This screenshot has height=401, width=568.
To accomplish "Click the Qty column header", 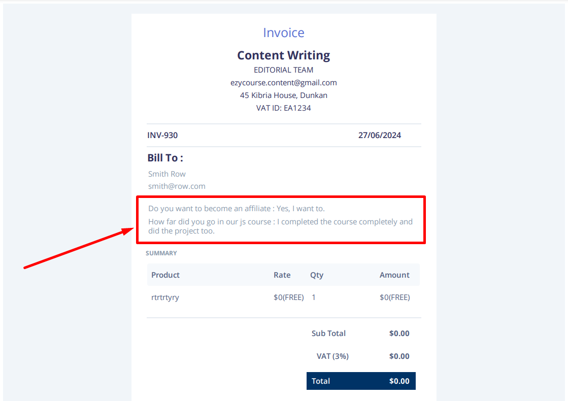I will (x=317, y=275).
